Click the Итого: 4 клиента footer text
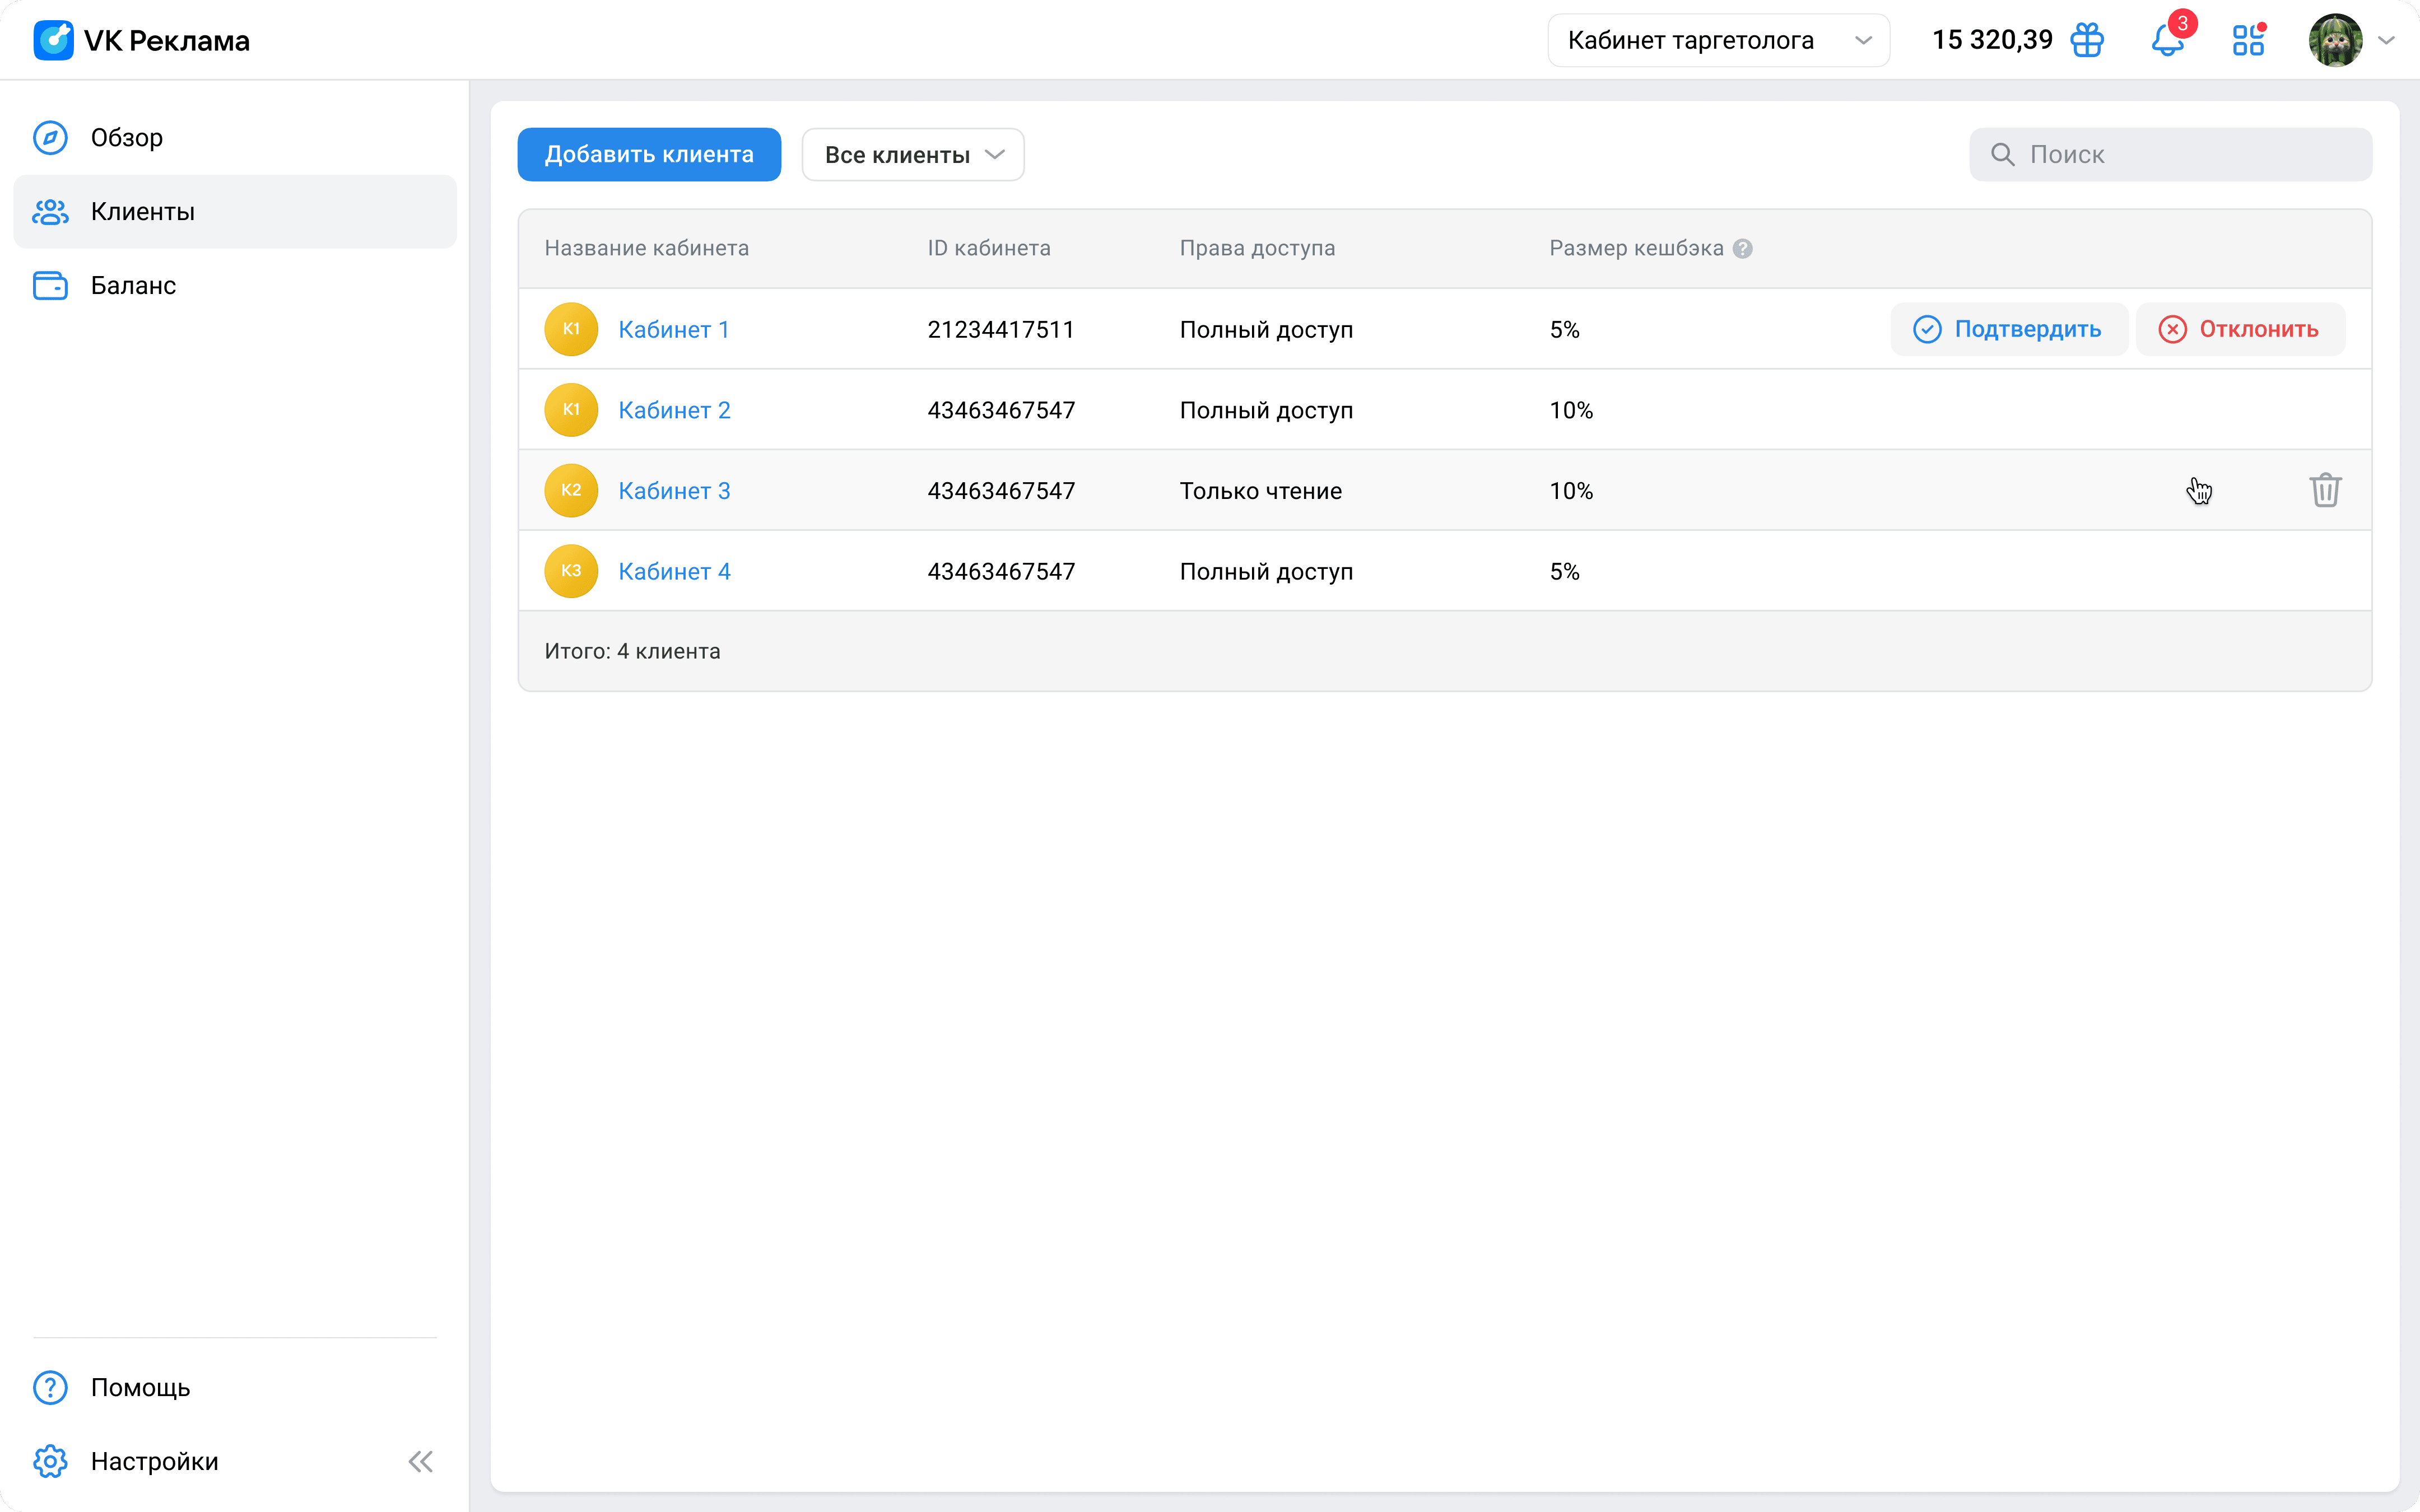 [632, 651]
